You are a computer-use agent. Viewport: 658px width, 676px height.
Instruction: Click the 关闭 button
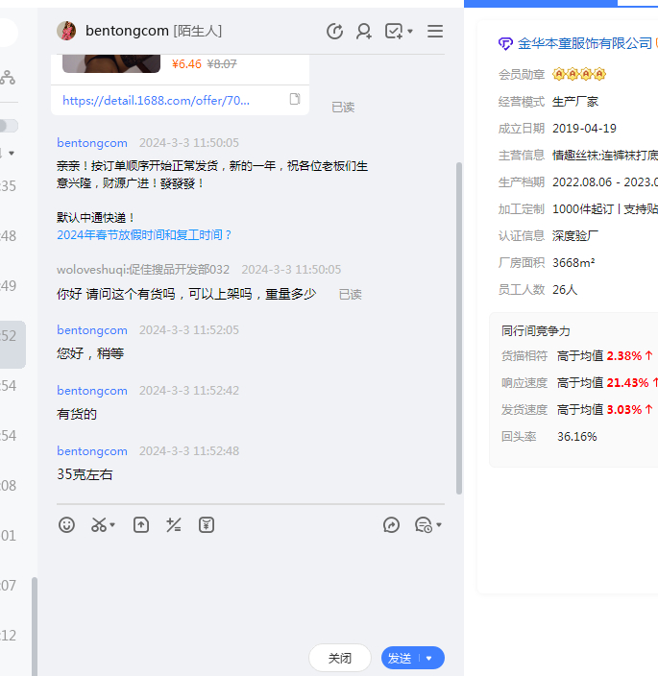point(340,658)
